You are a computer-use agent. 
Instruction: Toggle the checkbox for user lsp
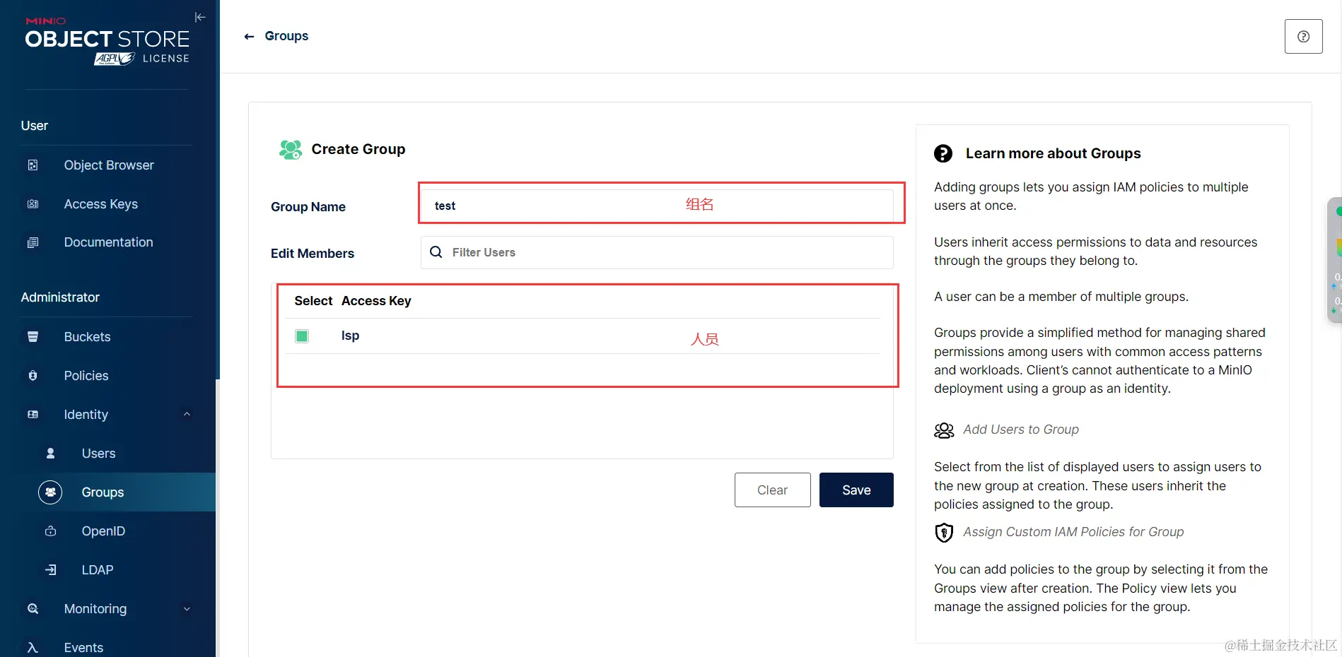[x=302, y=336]
